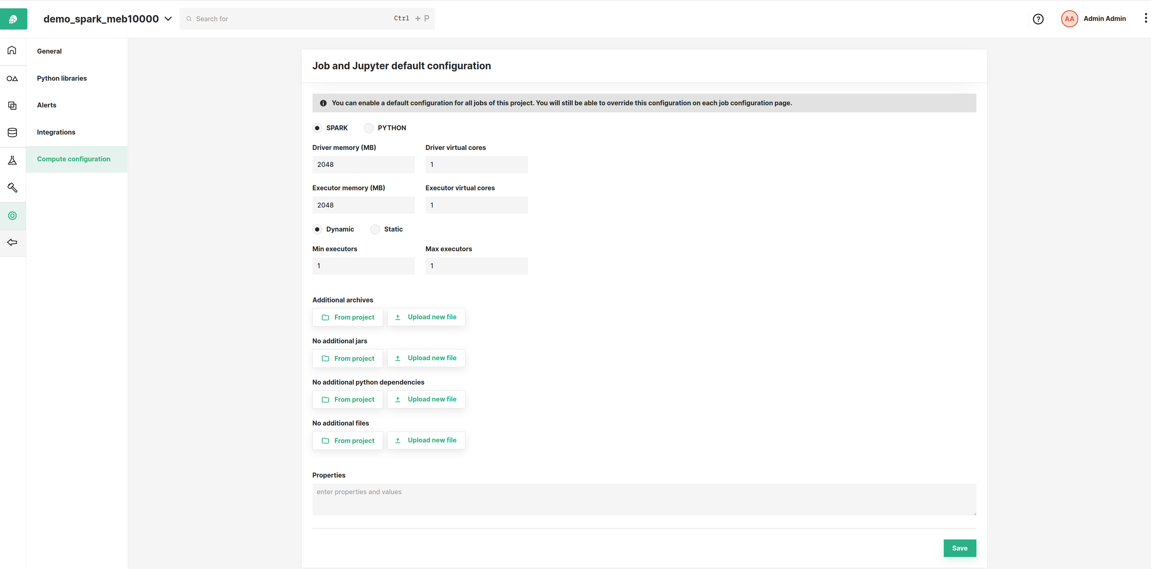The image size is (1151, 569).
Task: Open the database cylinder icon in sidebar
Action: [12, 132]
